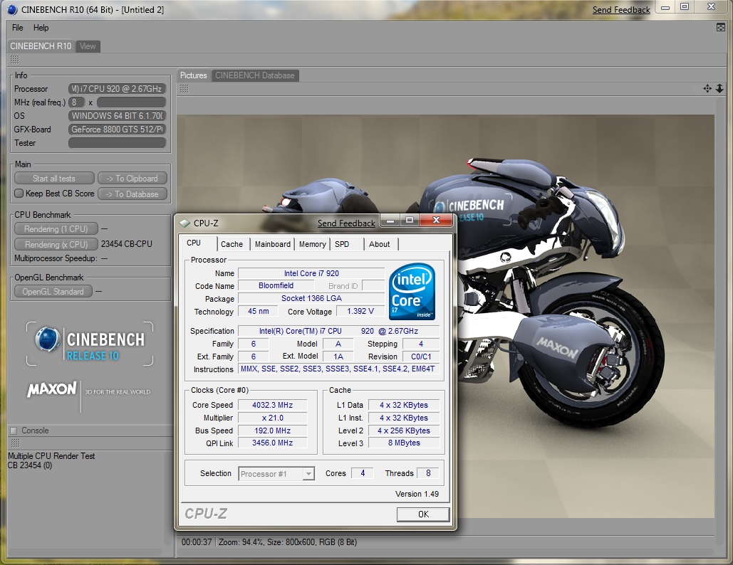Select the CINEBENCH R10 tab

[41, 46]
